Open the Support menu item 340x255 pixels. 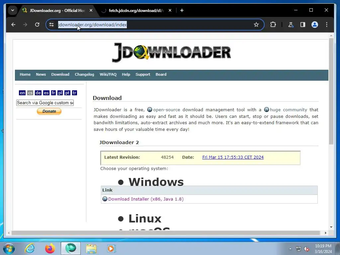(143, 74)
